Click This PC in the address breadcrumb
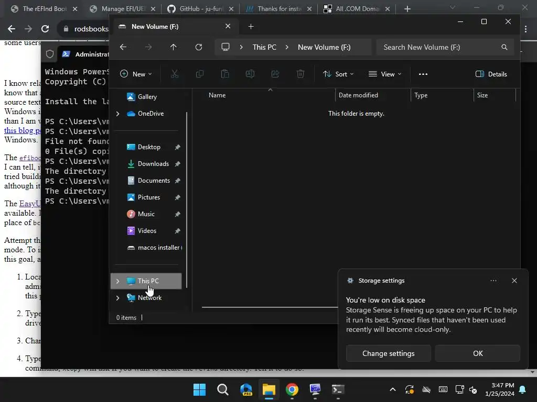537x402 pixels. tap(264, 47)
